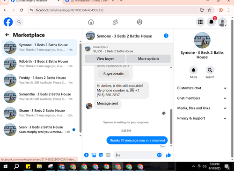Open the unread Sean conversation
Screen dimensions: 234x171
click(39, 129)
